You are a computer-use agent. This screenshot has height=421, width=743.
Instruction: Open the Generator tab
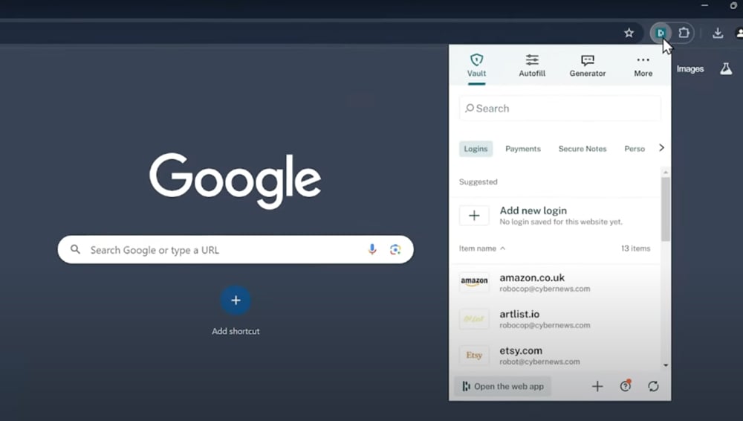[587, 65]
